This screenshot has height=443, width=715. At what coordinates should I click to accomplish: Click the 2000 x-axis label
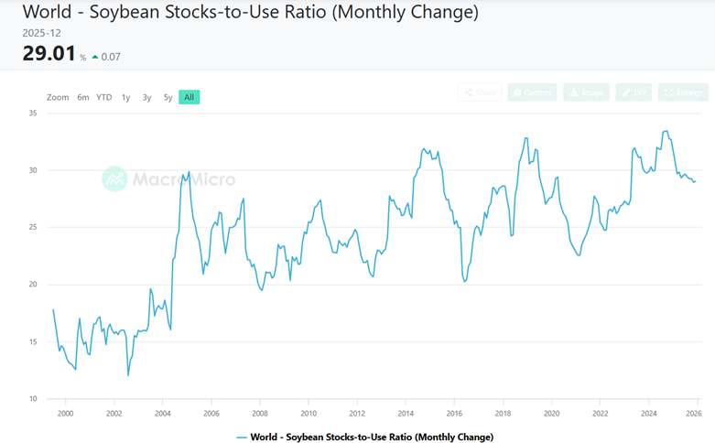[x=65, y=414]
